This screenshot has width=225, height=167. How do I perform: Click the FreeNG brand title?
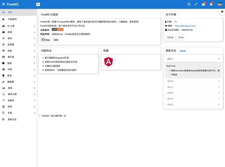[x=13, y=4]
